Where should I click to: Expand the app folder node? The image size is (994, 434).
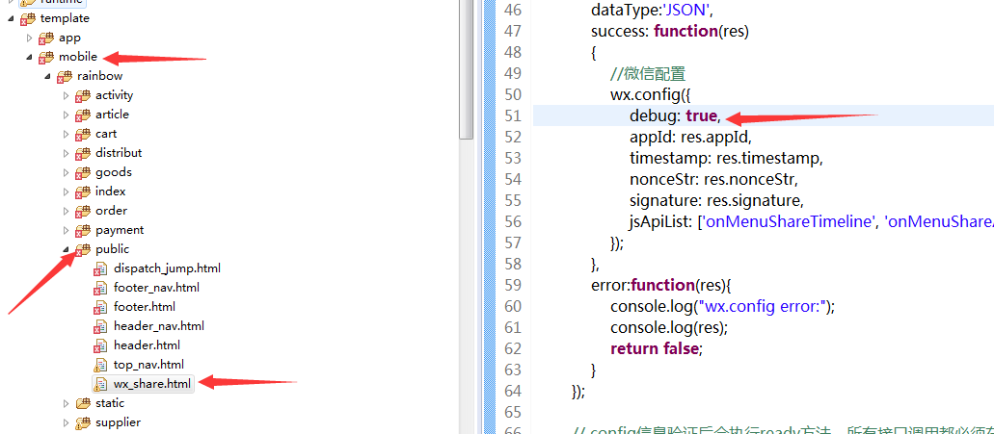[x=30, y=38]
